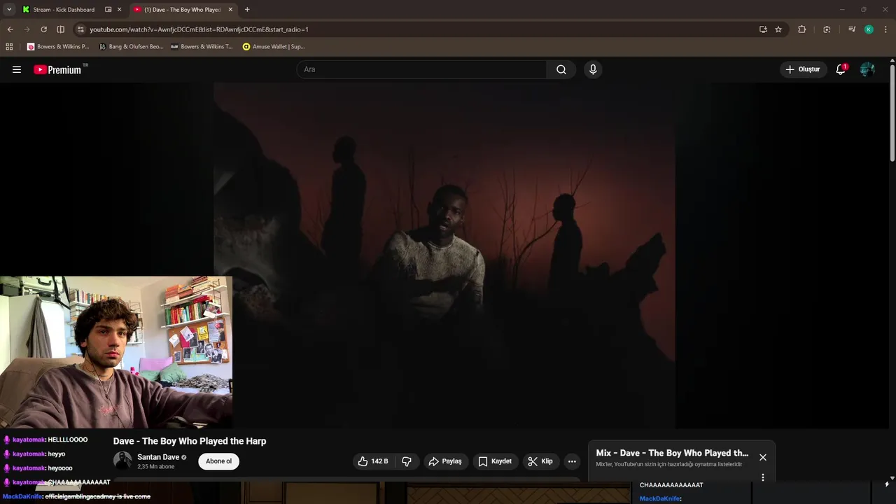Open the notifications bell
The width and height of the screenshot is (896, 504).
tap(841, 69)
